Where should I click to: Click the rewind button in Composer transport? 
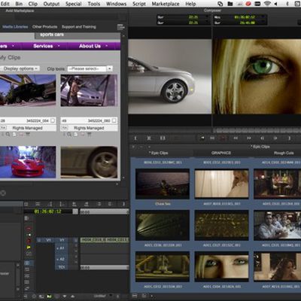pyautogui.click(x=236, y=138)
